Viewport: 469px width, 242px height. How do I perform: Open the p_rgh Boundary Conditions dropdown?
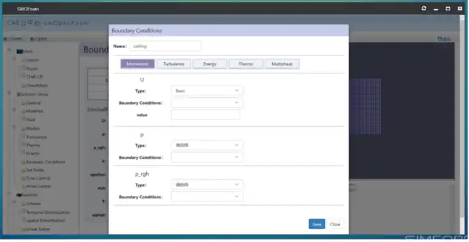tap(207, 196)
